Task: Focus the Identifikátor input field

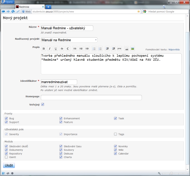Action: 59,82
